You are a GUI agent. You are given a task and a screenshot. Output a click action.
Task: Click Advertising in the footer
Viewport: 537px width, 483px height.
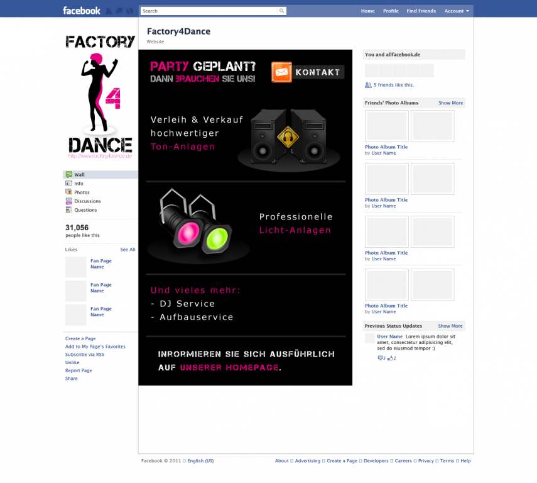pos(308,461)
